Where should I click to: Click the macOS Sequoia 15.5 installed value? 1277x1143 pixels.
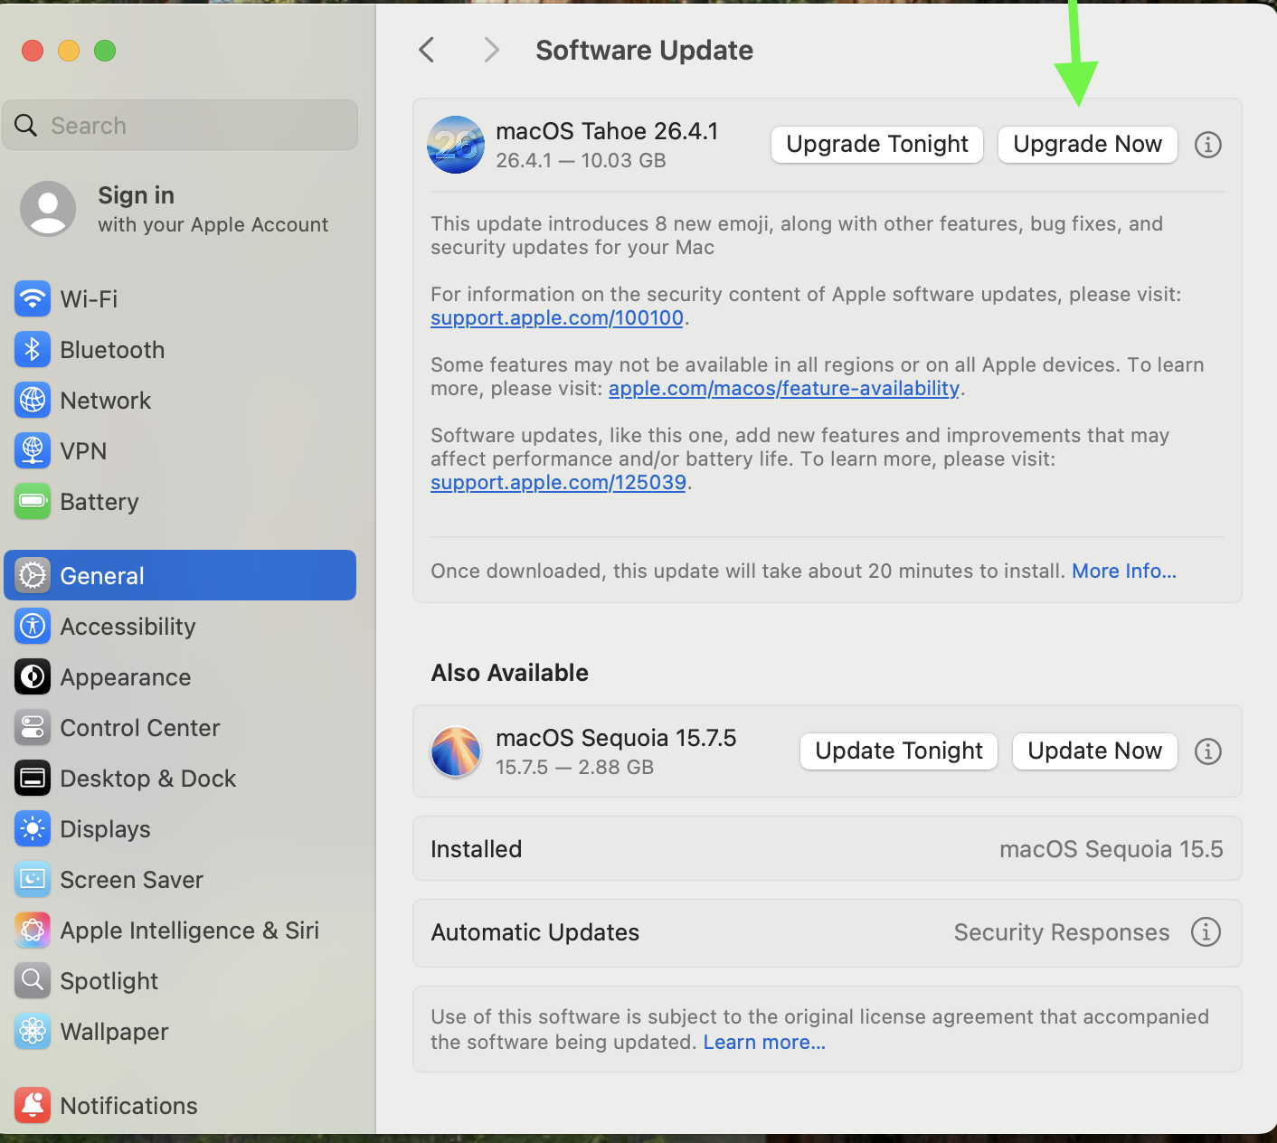pyautogui.click(x=1111, y=849)
